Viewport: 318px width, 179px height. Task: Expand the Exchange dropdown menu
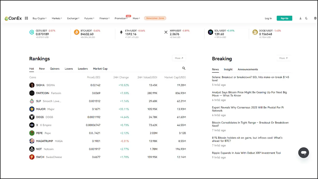point(73,18)
